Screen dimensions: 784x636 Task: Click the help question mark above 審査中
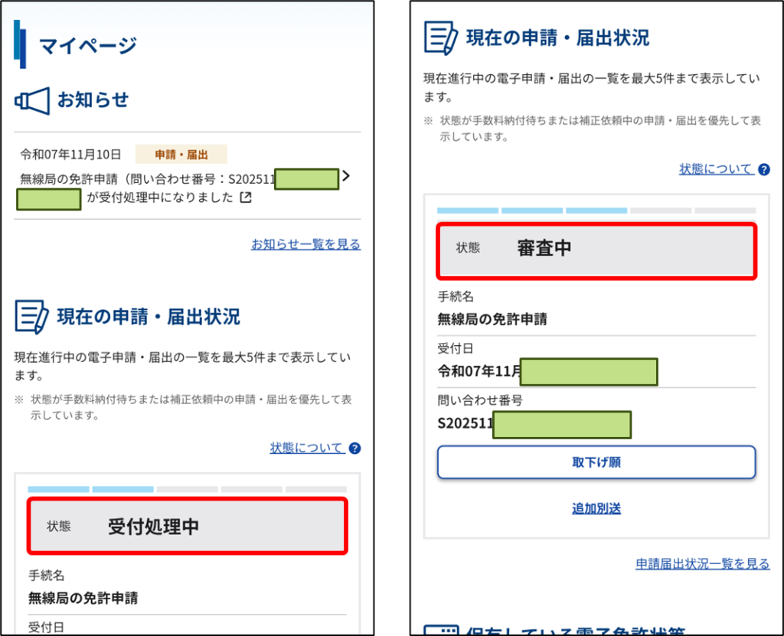coord(763,170)
